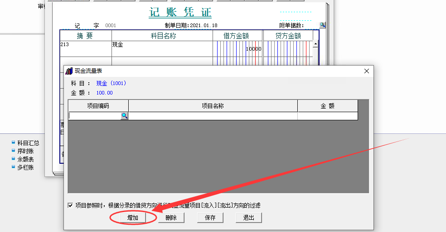Click the empty 项目名称 cell in grid
Screen dimensions: 446x232
[x=213, y=116]
